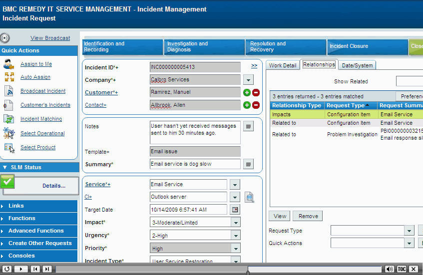Select the Resolution and Recovery stage
The height and width of the screenshot is (275, 423).
[286, 46]
